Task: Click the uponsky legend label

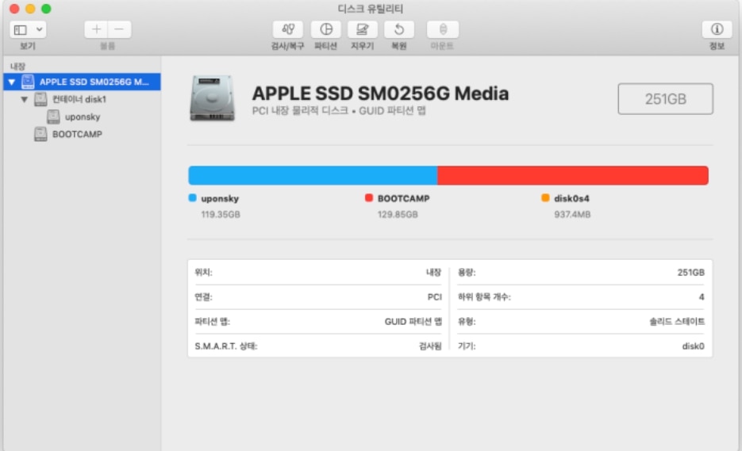Action: [x=220, y=199]
